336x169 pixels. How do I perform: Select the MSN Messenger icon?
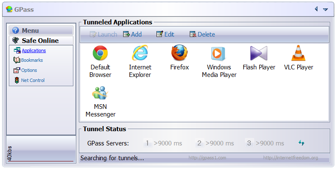pos(100,93)
